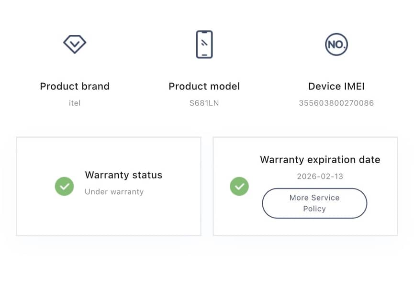Select the S681LN model value
Viewport: 414px width, 287px height.
(x=204, y=103)
